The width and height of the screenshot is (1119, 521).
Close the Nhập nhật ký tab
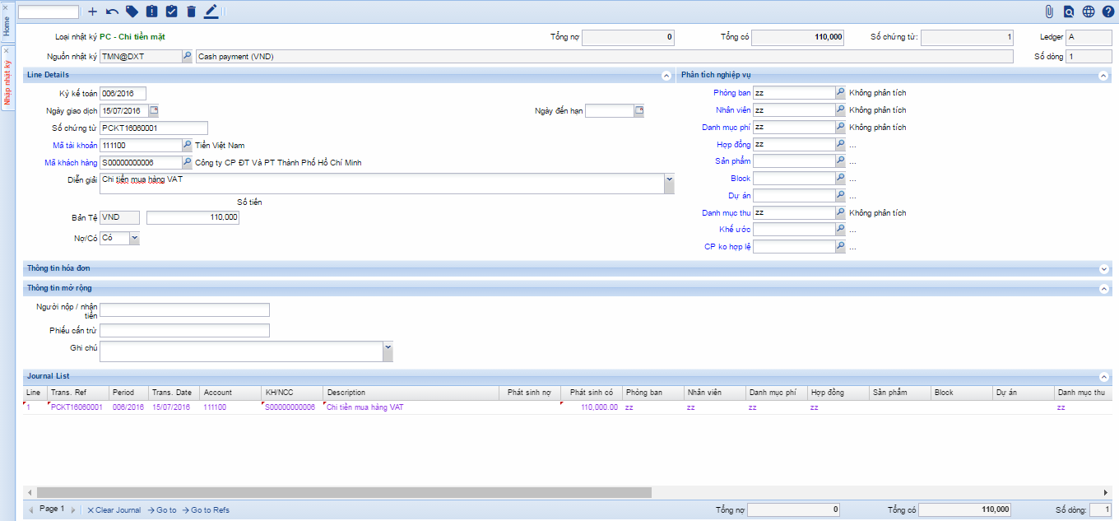tap(7, 50)
